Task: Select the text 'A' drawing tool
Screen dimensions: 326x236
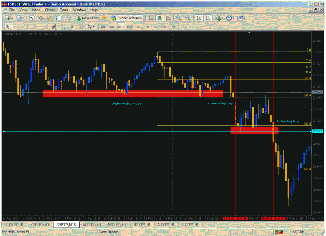Action: tap(72, 27)
